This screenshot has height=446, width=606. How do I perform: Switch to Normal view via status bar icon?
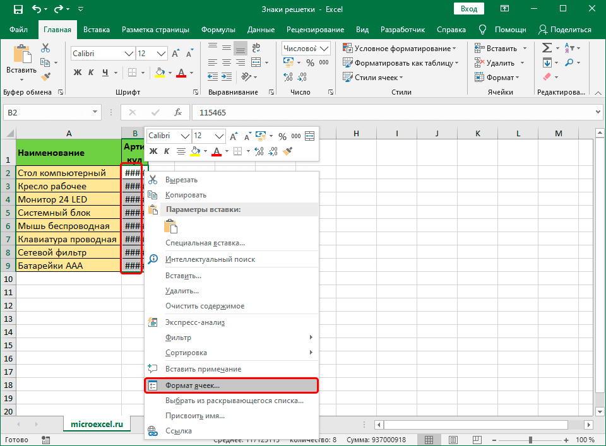429,440
